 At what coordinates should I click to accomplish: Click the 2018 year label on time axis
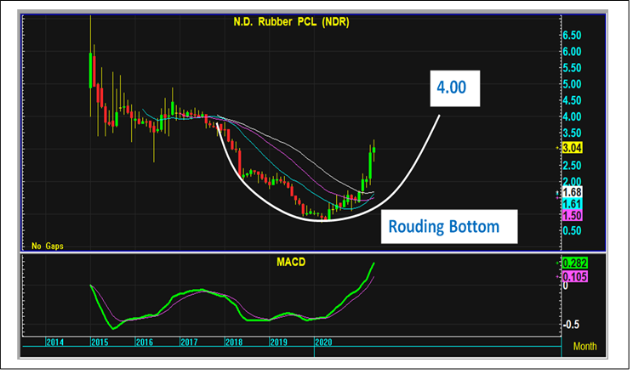coord(234,343)
